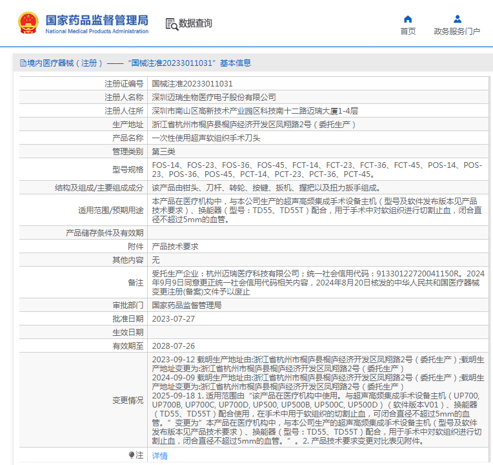This screenshot has width=493, height=465.
Task: Click approval department 国家药品监督管理局 cell
Action: point(186,305)
